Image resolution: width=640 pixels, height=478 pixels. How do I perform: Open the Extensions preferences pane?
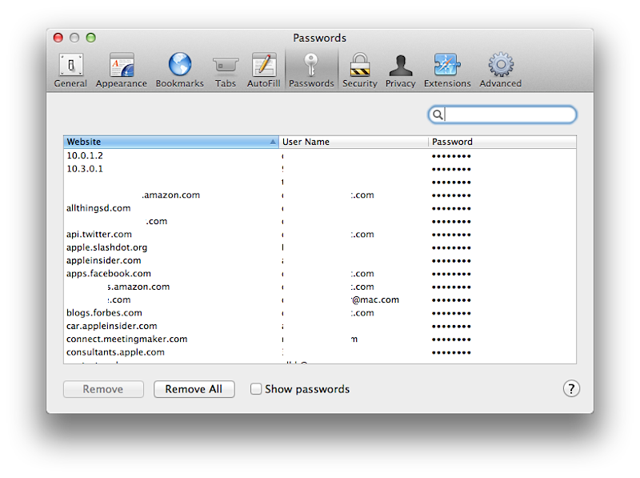[x=447, y=70]
